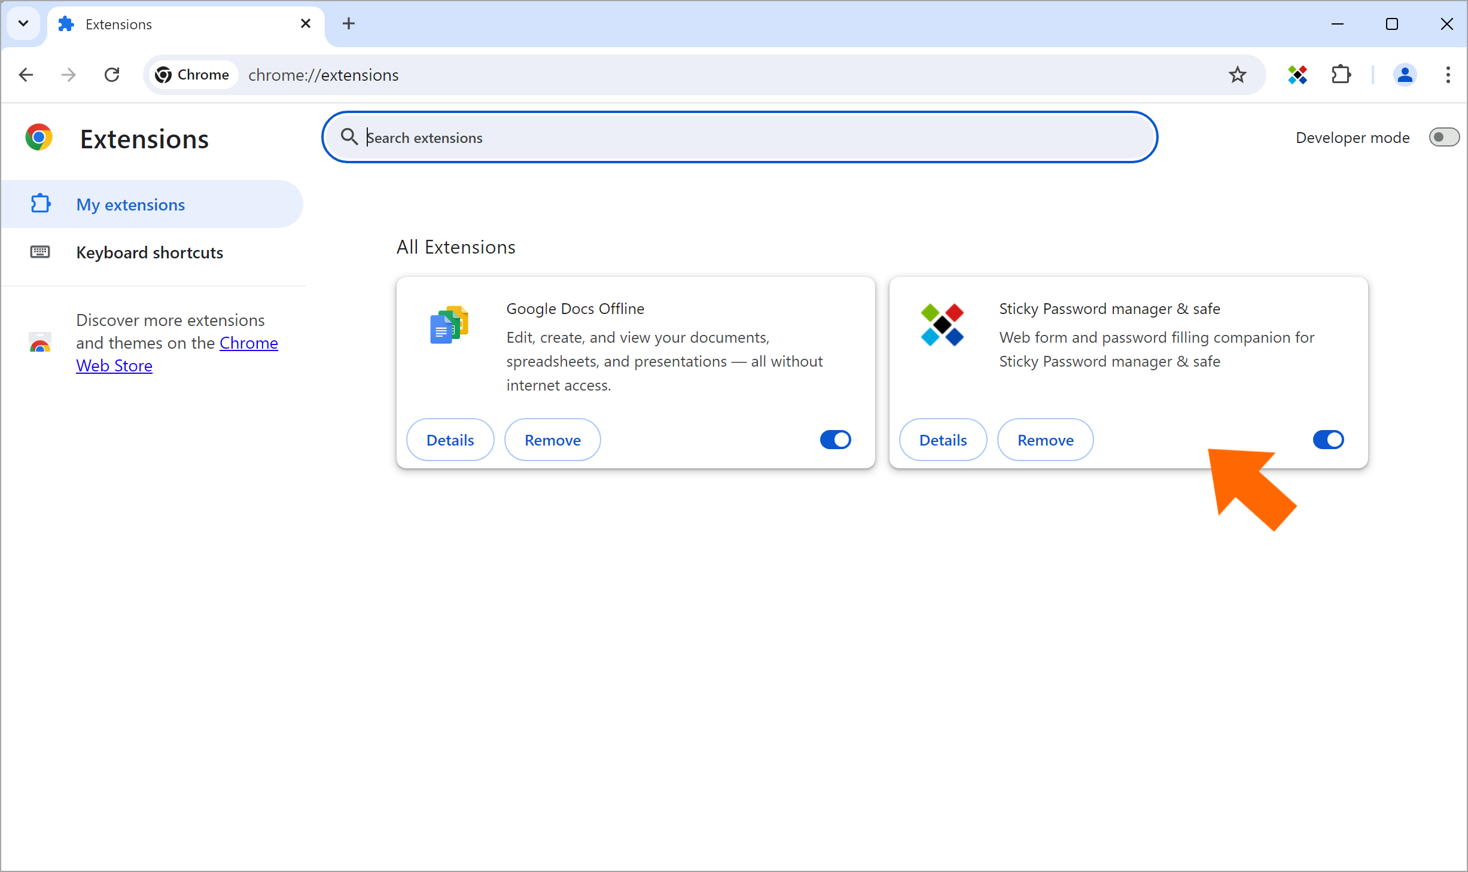The width and height of the screenshot is (1468, 872).
Task: Remove Sticky Password manager extension
Action: coord(1046,440)
